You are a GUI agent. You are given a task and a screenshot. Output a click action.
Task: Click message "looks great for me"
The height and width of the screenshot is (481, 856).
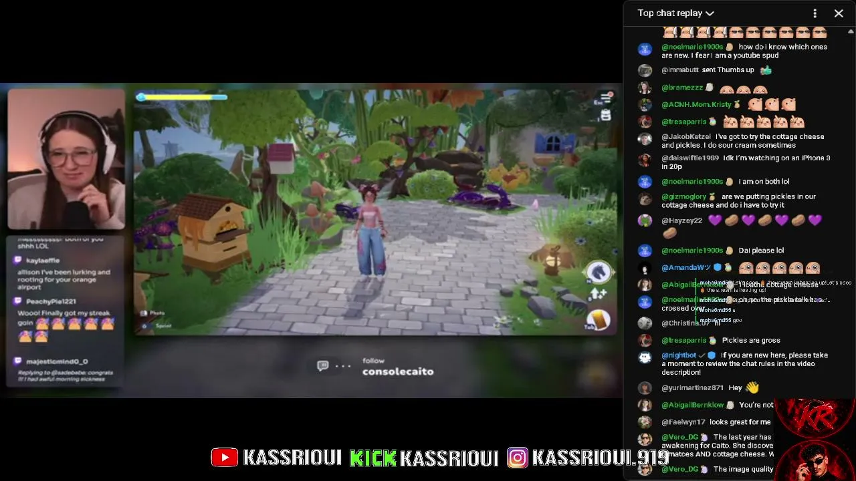tap(740, 422)
